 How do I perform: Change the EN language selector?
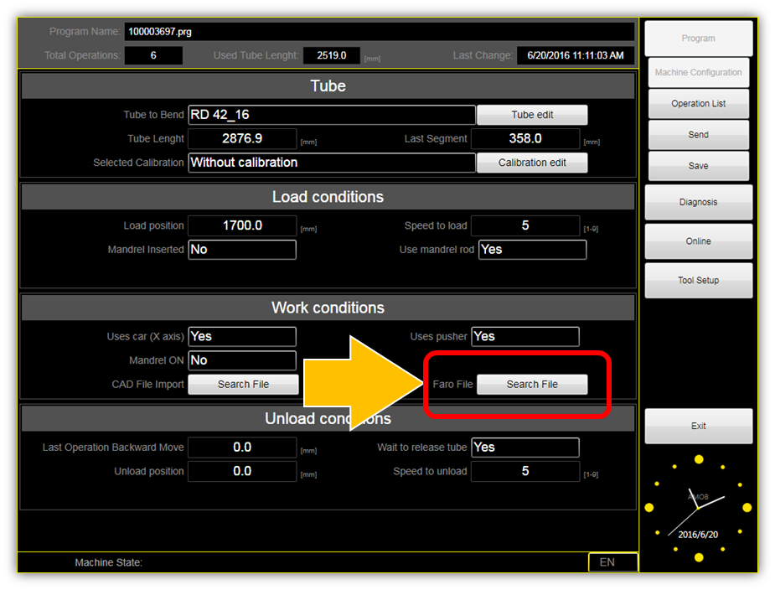[612, 562]
